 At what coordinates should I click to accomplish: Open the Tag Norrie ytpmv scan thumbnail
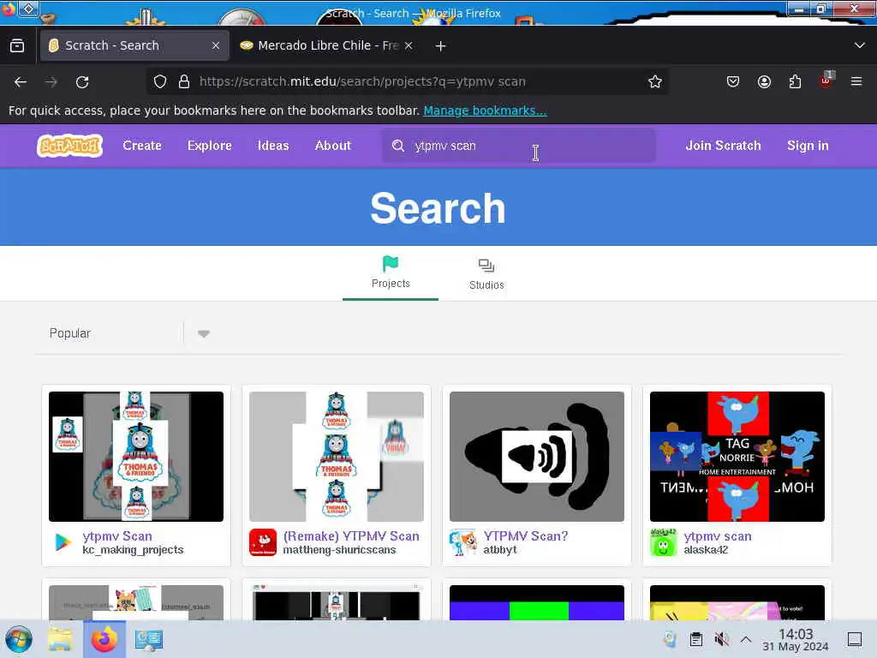(x=737, y=457)
